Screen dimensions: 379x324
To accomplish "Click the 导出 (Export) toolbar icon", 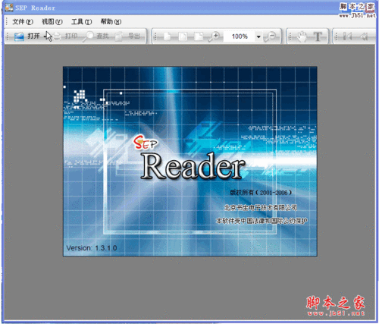I will click(x=119, y=36).
